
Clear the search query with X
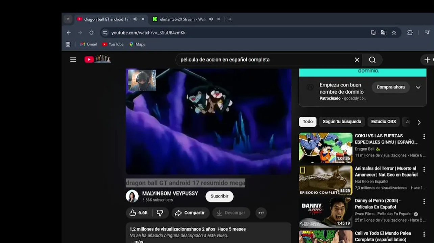pos(357,60)
